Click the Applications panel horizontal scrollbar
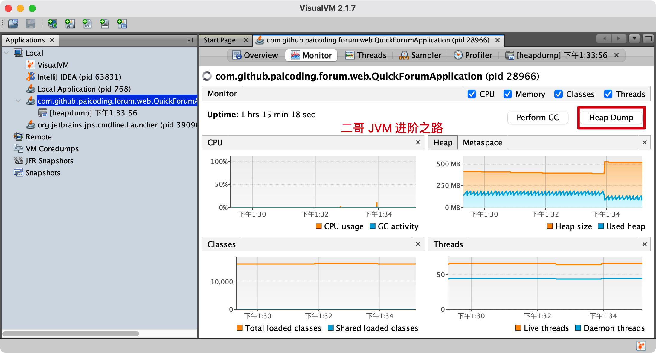 71,334
